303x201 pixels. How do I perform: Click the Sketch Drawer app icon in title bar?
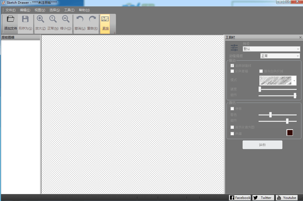3,2
